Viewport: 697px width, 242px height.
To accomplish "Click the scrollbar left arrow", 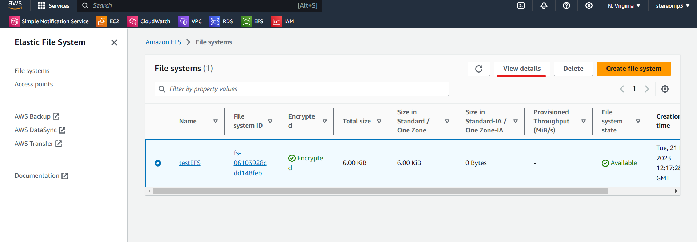I will click(x=149, y=191).
